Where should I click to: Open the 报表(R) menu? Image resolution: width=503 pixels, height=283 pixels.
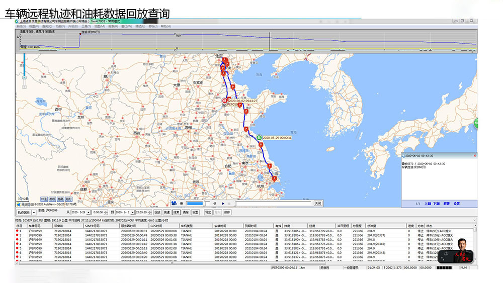pos(113,26)
